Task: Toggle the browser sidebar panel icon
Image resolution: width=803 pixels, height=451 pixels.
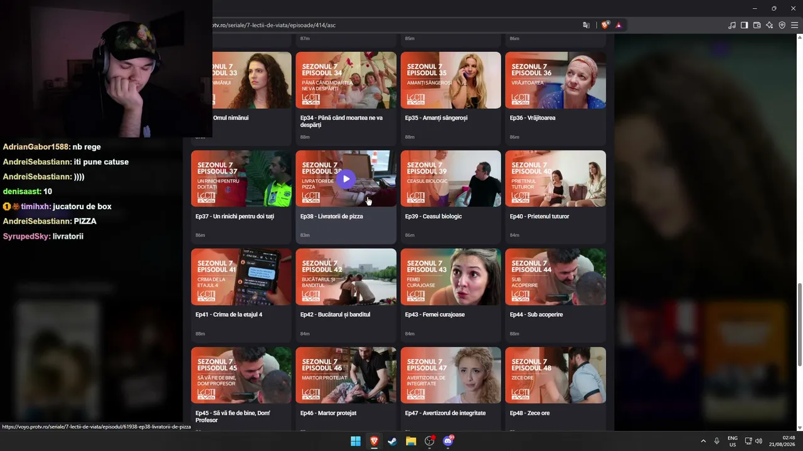Action: click(744, 25)
